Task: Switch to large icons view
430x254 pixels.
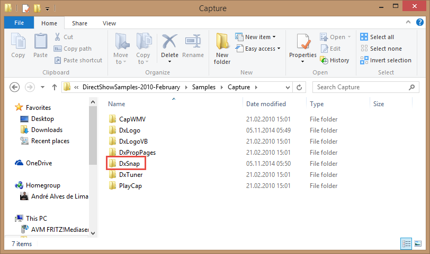Action: click(x=418, y=243)
